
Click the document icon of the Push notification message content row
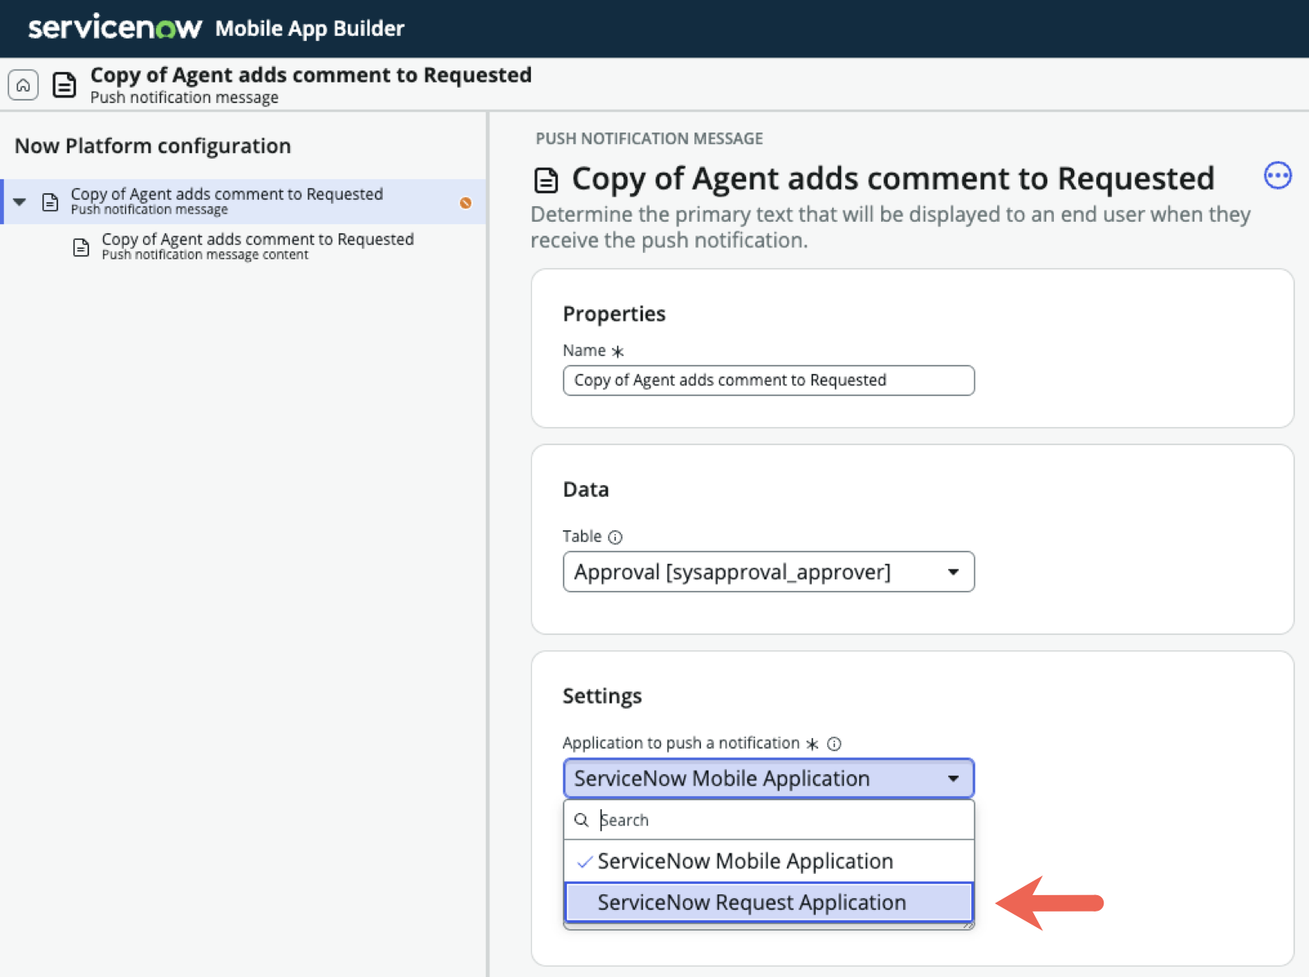[80, 246]
